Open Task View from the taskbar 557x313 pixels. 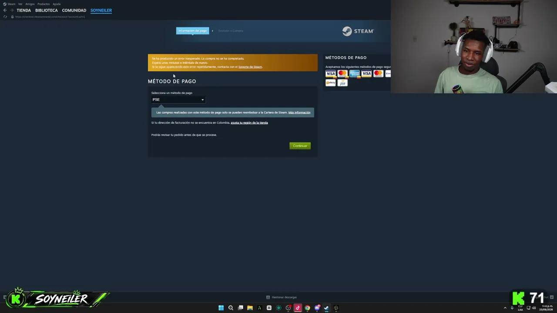(x=240, y=308)
